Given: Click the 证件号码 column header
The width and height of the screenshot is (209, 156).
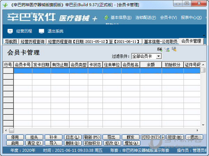Looking at the screenshot, I should tap(192, 65).
